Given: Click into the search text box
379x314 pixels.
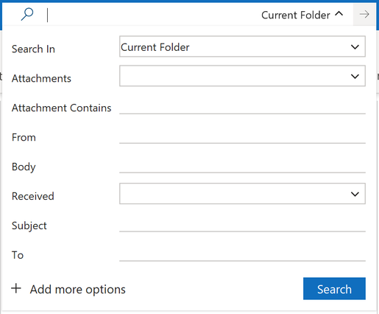Looking at the screenshot, I should point(149,15).
